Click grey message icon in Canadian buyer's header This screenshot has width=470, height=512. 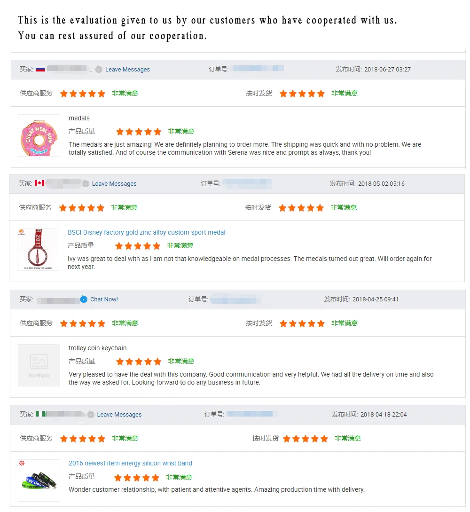point(86,183)
